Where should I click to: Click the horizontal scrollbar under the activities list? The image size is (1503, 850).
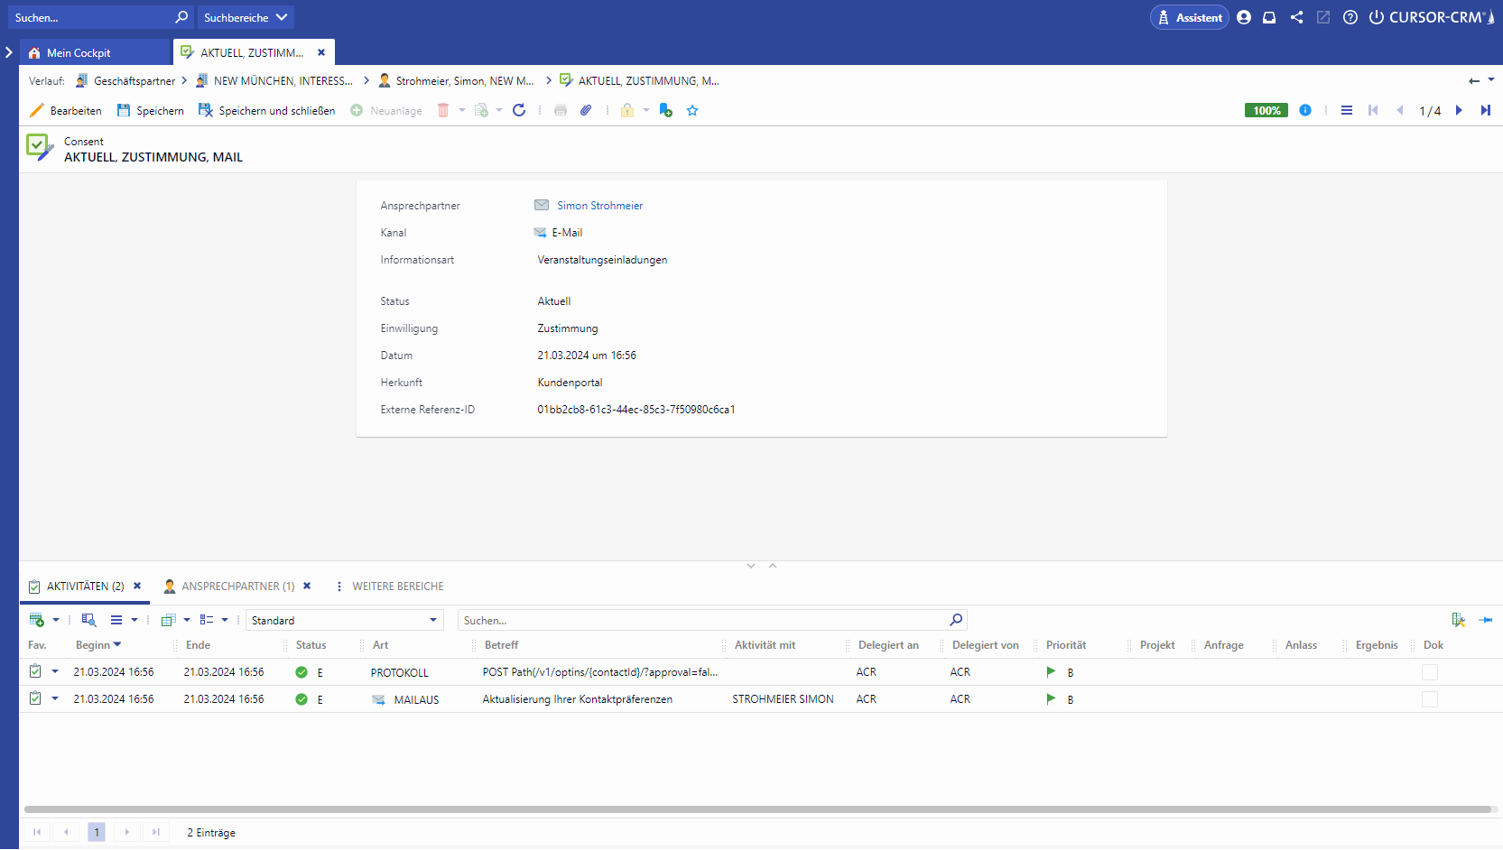(x=756, y=809)
